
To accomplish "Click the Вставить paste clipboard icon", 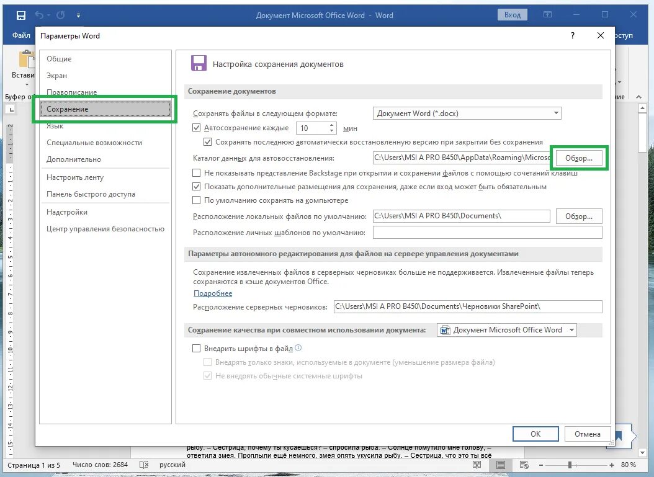I will coord(27,59).
